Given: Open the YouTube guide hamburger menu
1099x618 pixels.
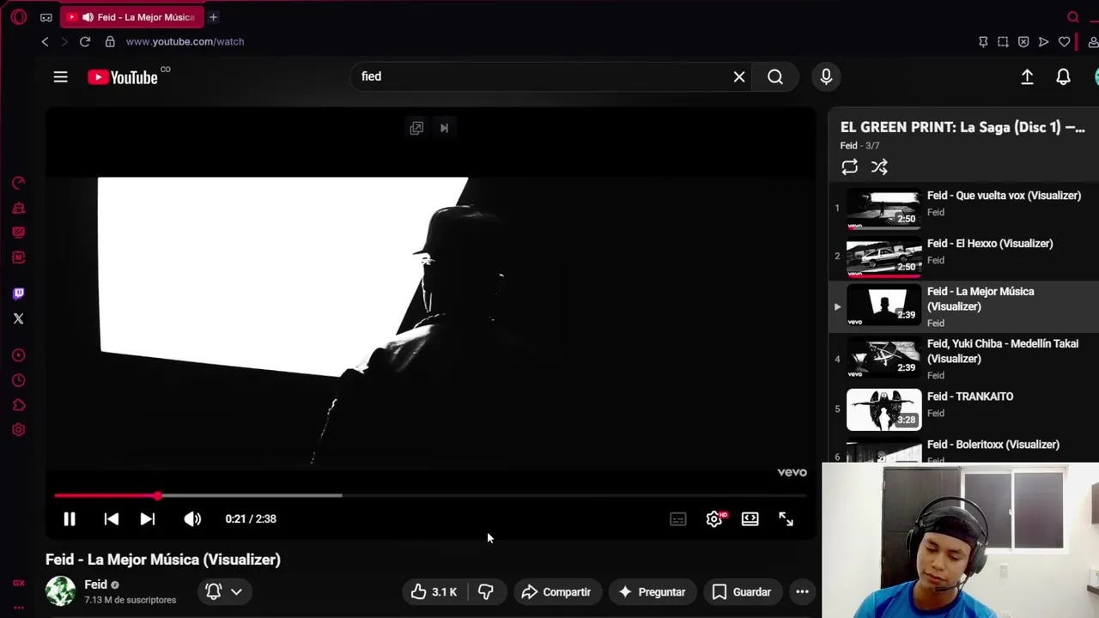Looking at the screenshot, I should [60, 77].
